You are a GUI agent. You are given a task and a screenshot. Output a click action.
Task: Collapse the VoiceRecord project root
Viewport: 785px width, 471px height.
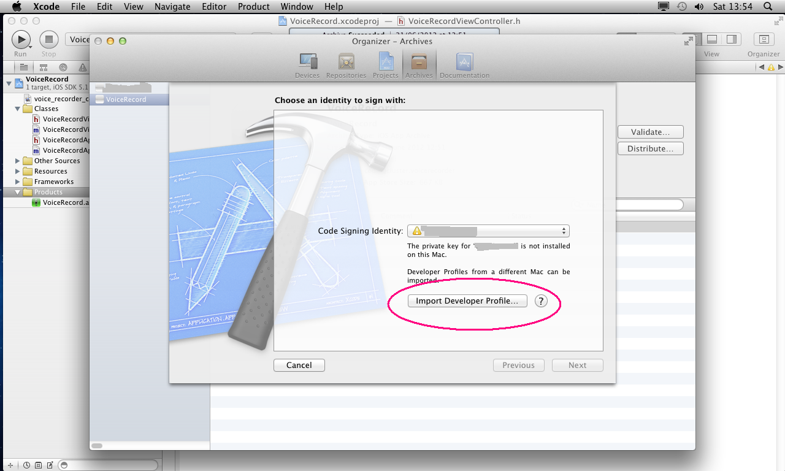click(x=9, y=83)
